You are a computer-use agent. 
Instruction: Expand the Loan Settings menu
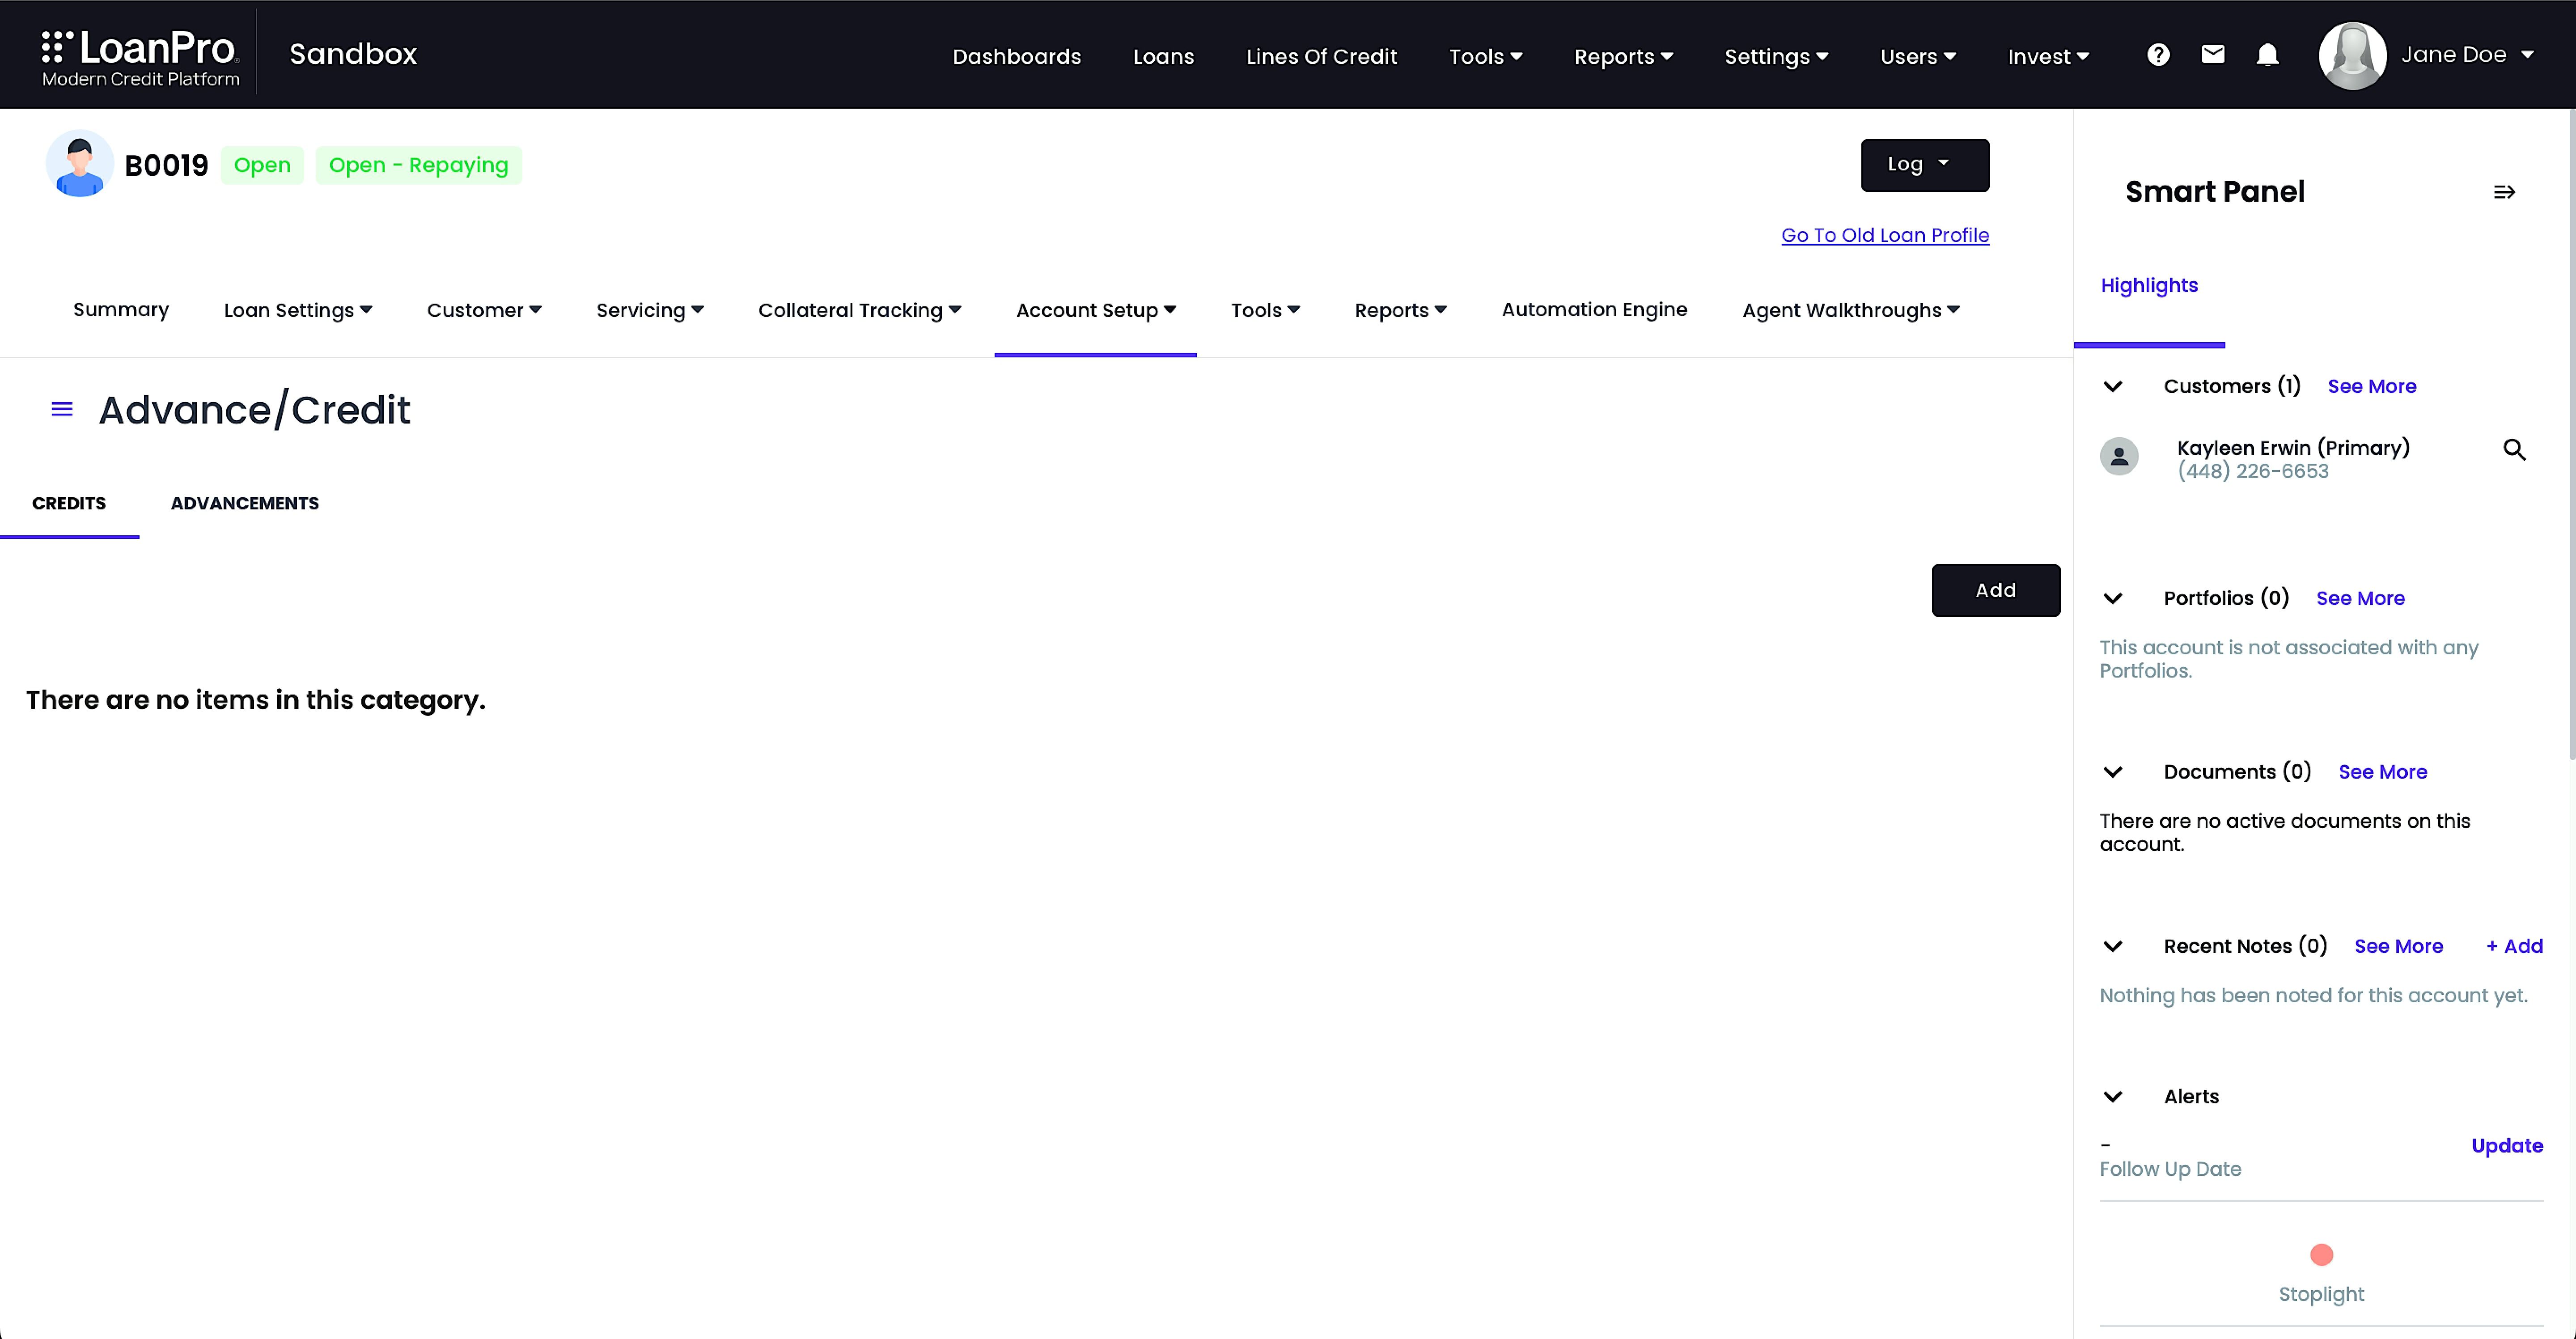(x=298, y=310)
